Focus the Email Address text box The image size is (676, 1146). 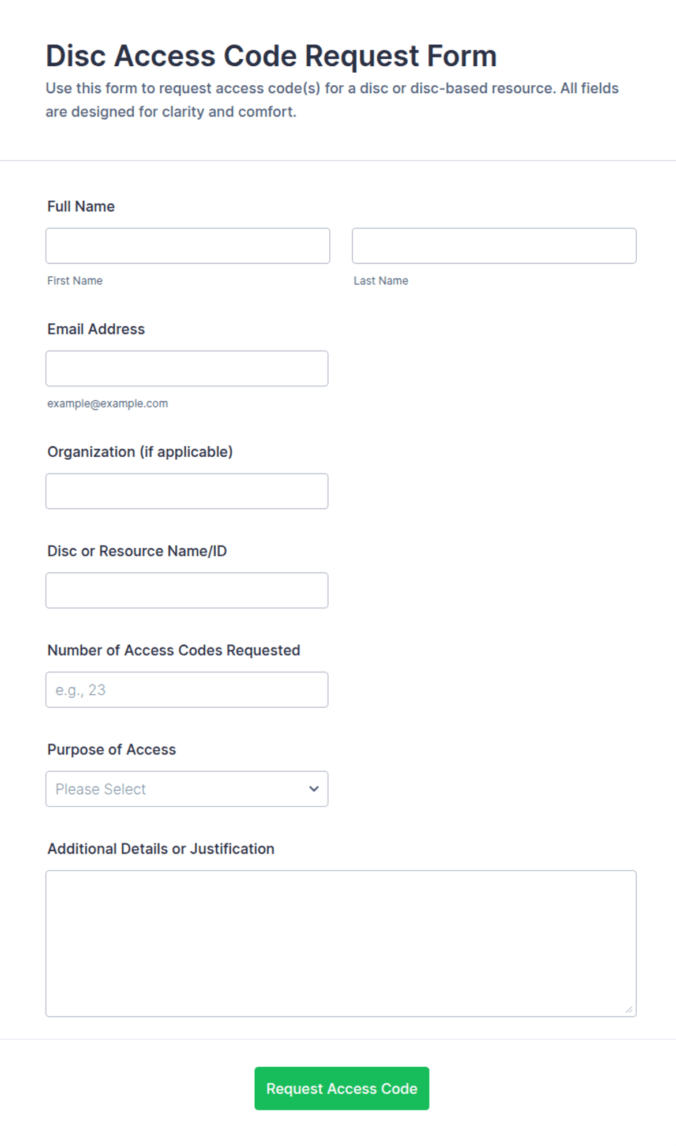point(187,368)
